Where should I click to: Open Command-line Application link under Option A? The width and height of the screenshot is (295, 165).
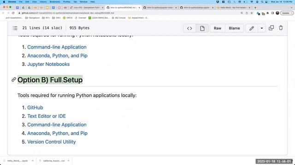click(x=57, y=47)
